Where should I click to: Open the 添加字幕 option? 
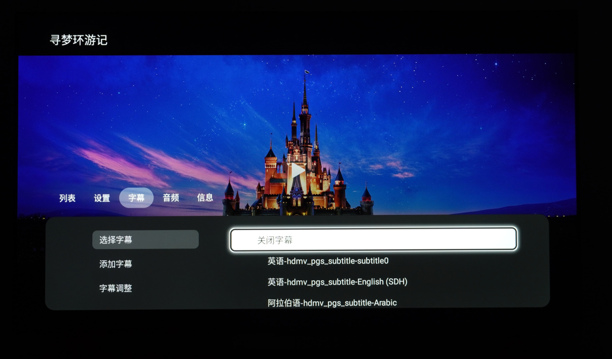[x=116, y=264]
